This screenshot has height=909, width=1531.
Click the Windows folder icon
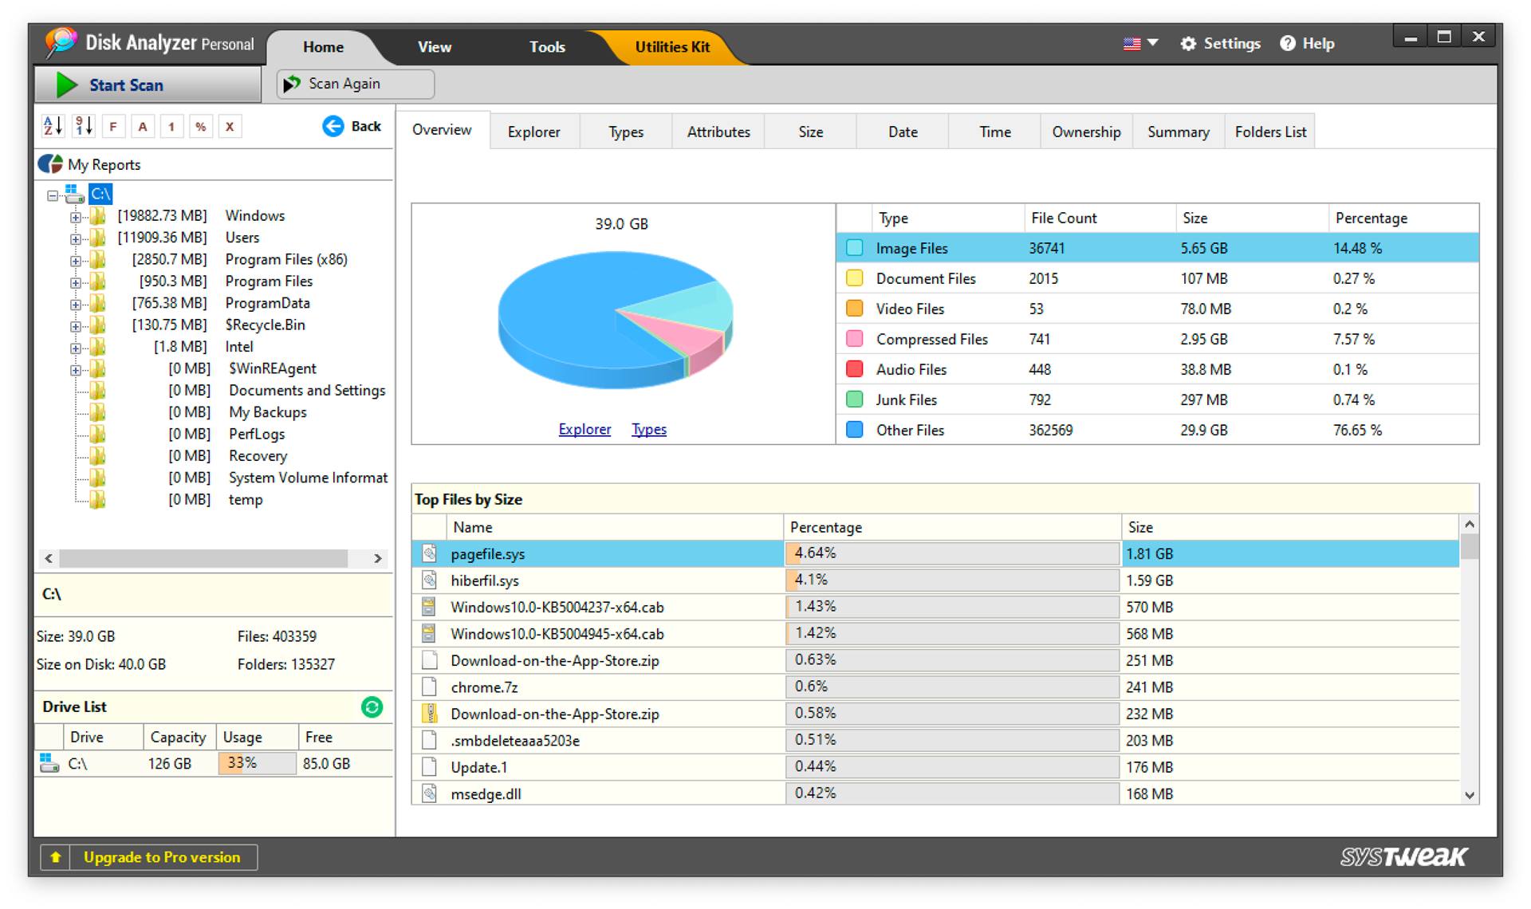(97, 216)
